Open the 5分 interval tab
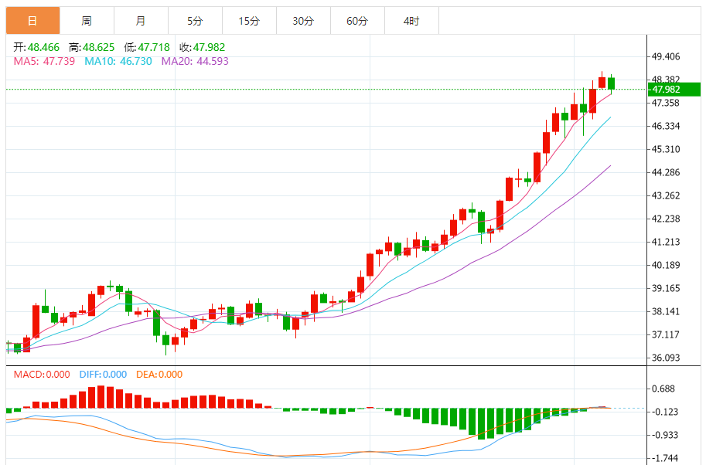This screenshot has height=465, width=706. [x=195, y=21]
